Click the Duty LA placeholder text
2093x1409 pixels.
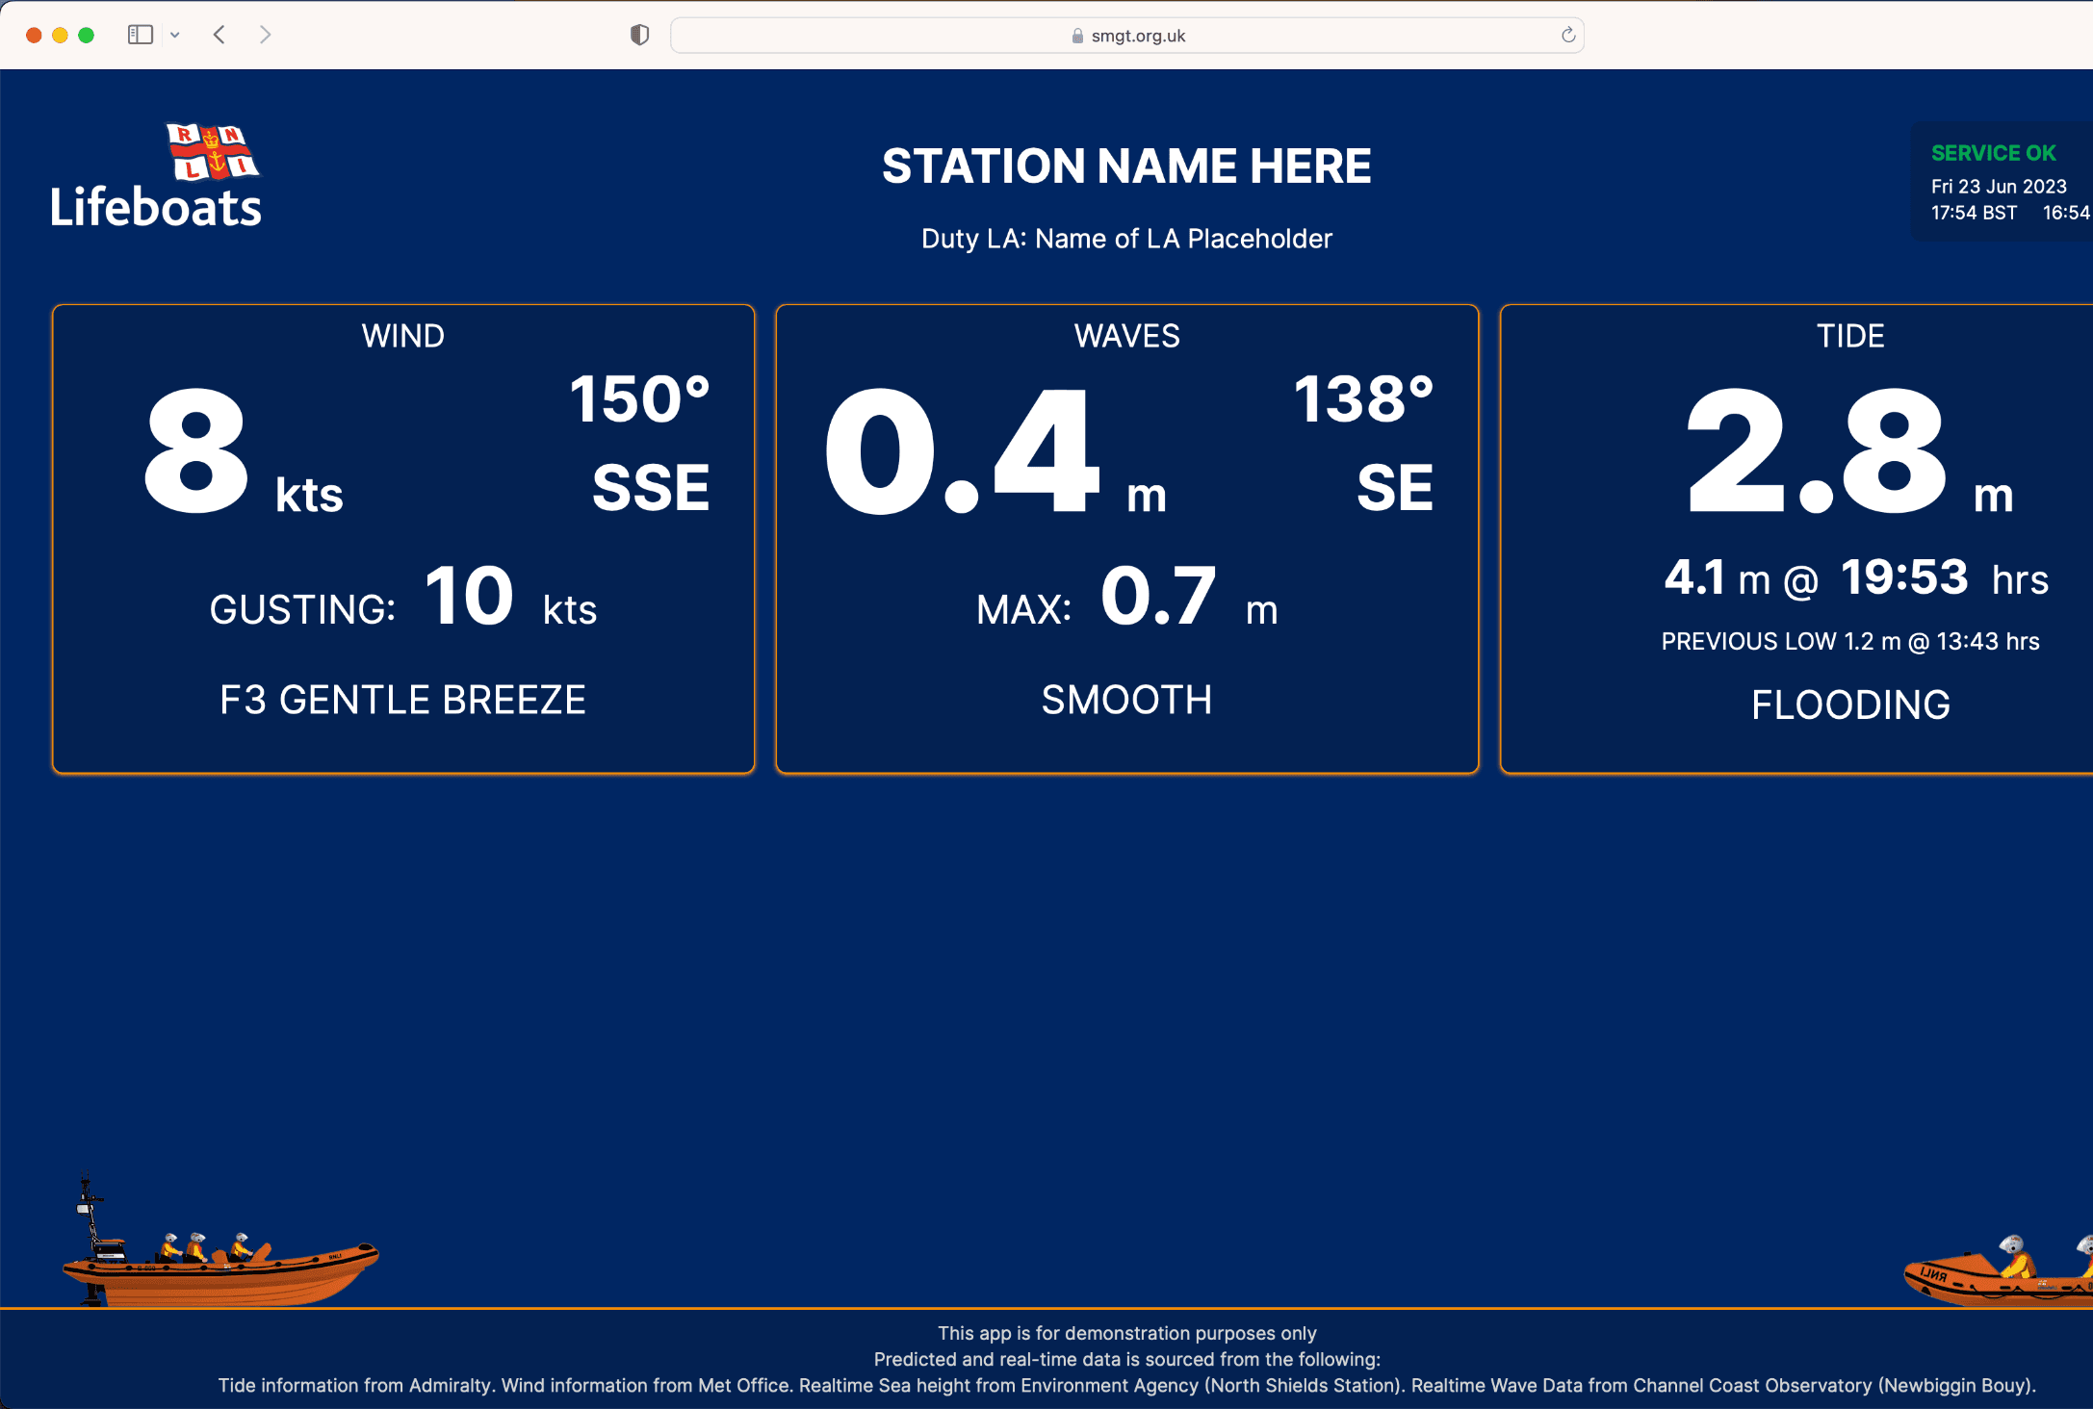coord(1126,239)
